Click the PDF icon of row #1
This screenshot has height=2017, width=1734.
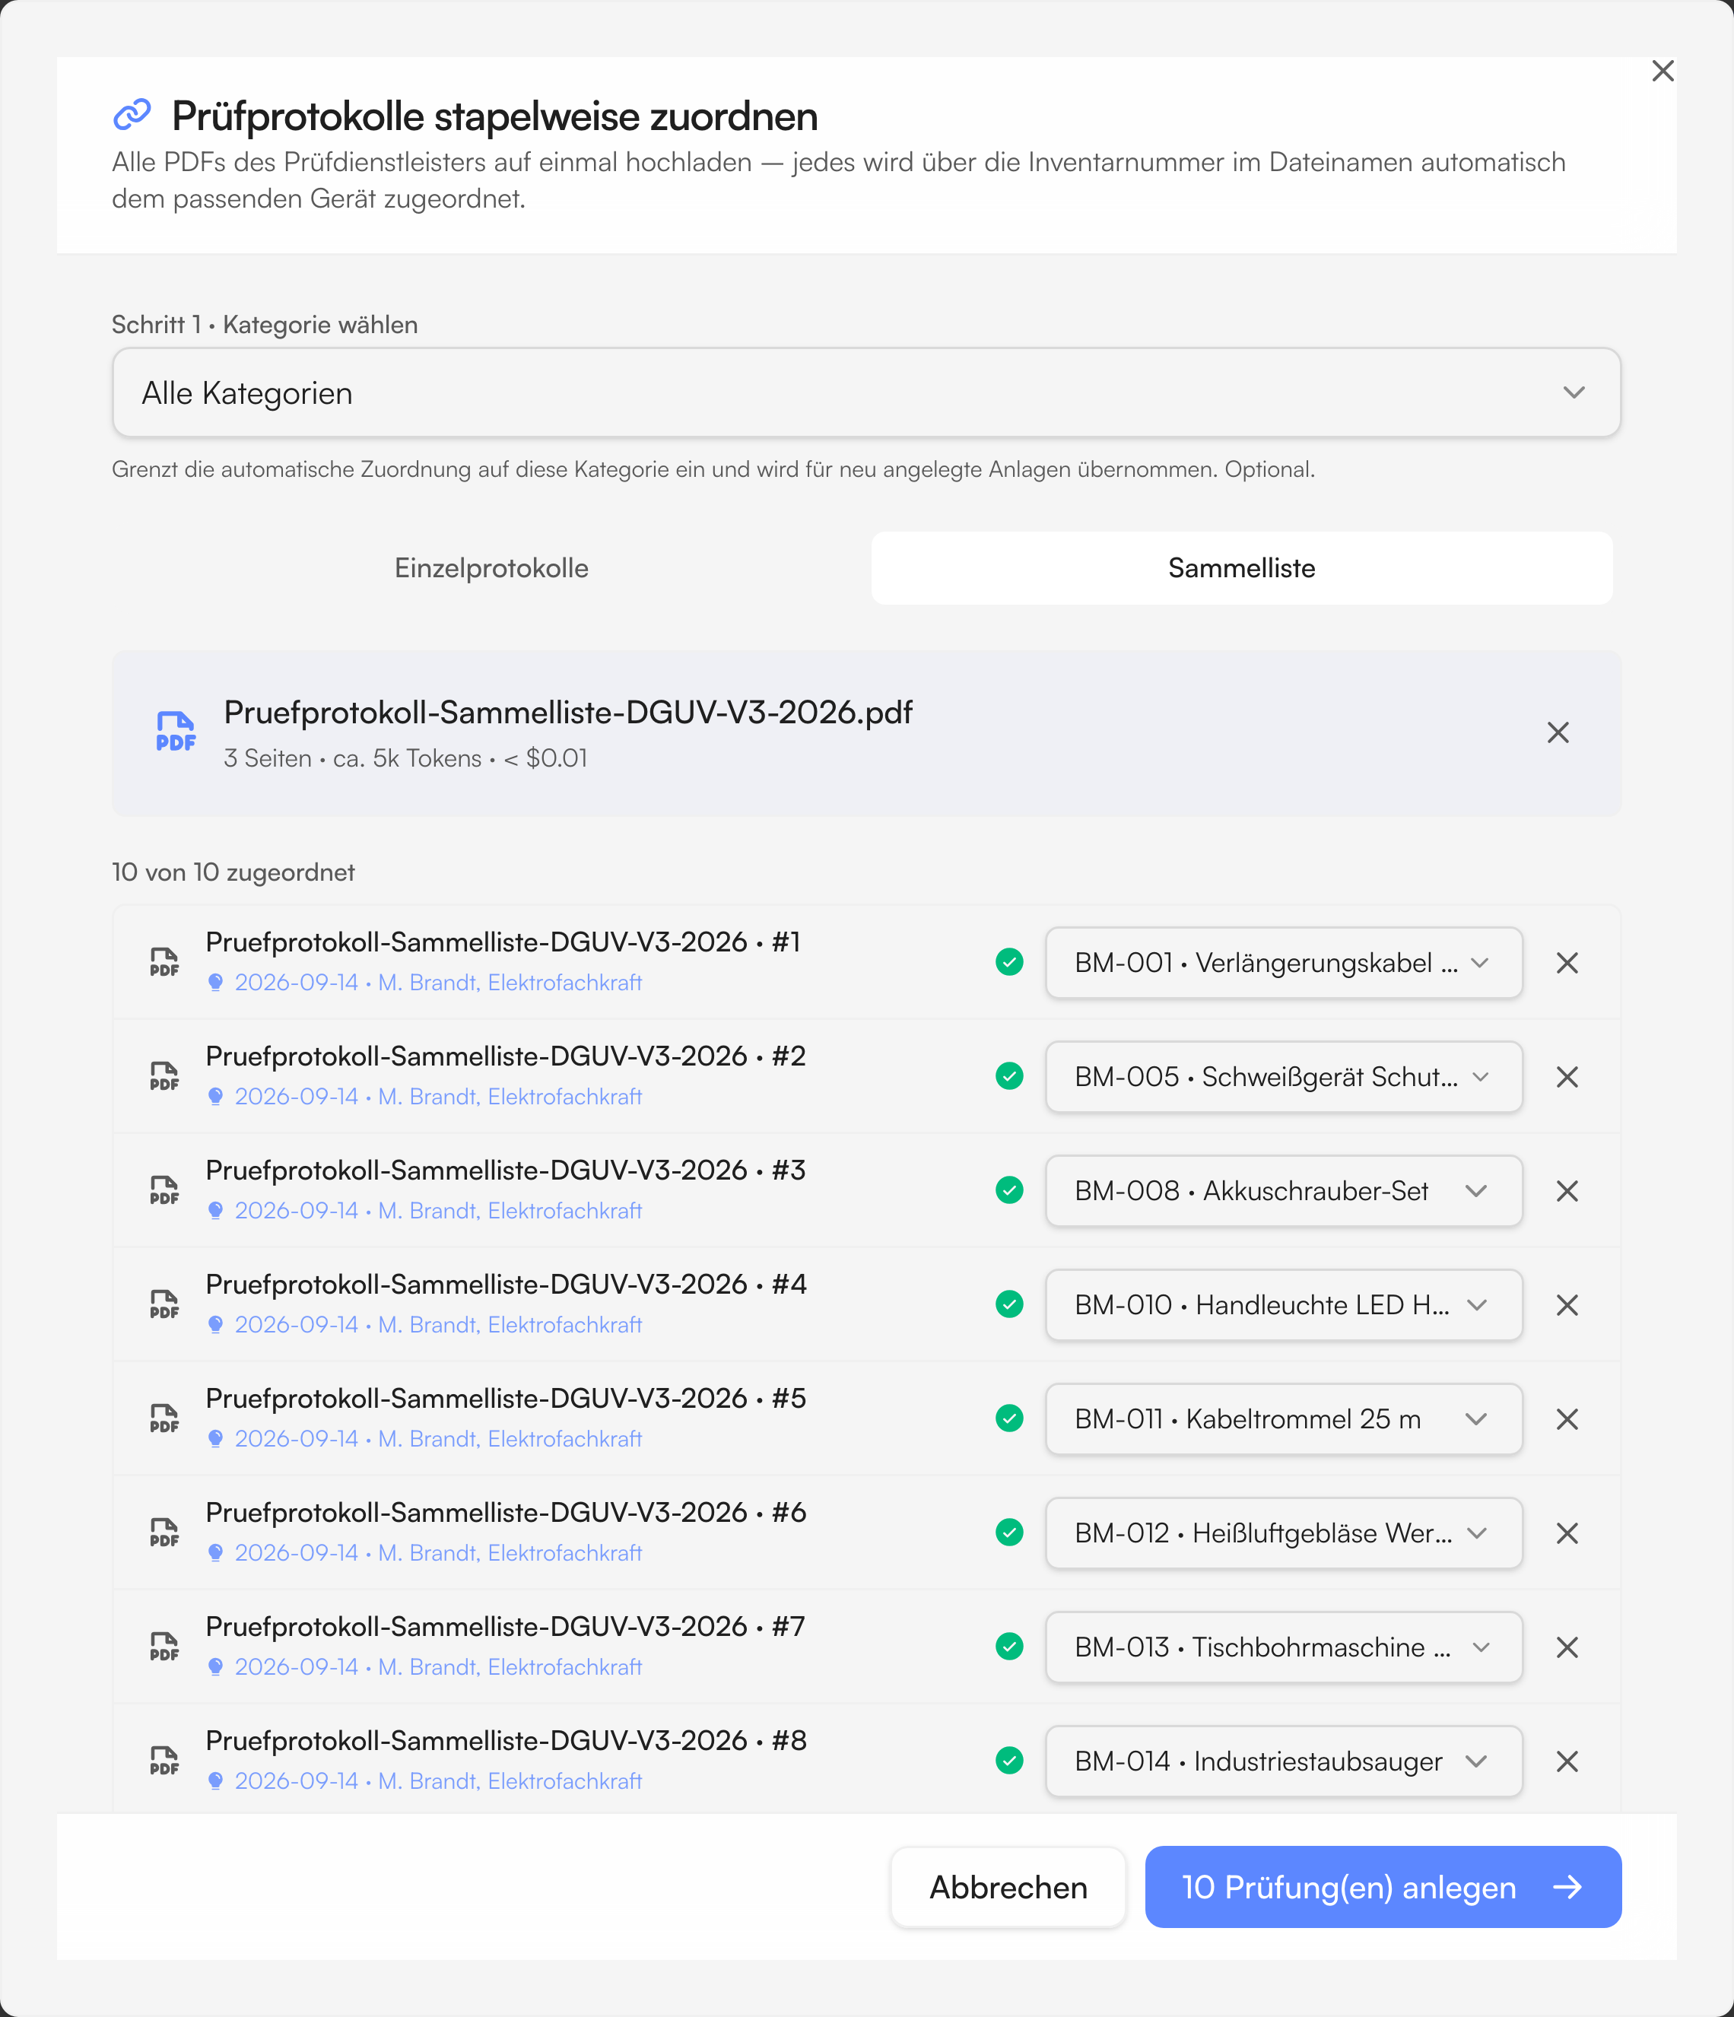pyautogui.click(x=164, y=963)
